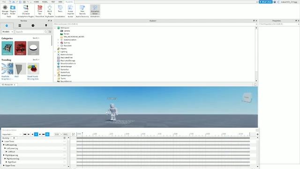Viewport: 300px width, 169px height.
Task: Click See All next to Categories
Action: pos(36,38)
